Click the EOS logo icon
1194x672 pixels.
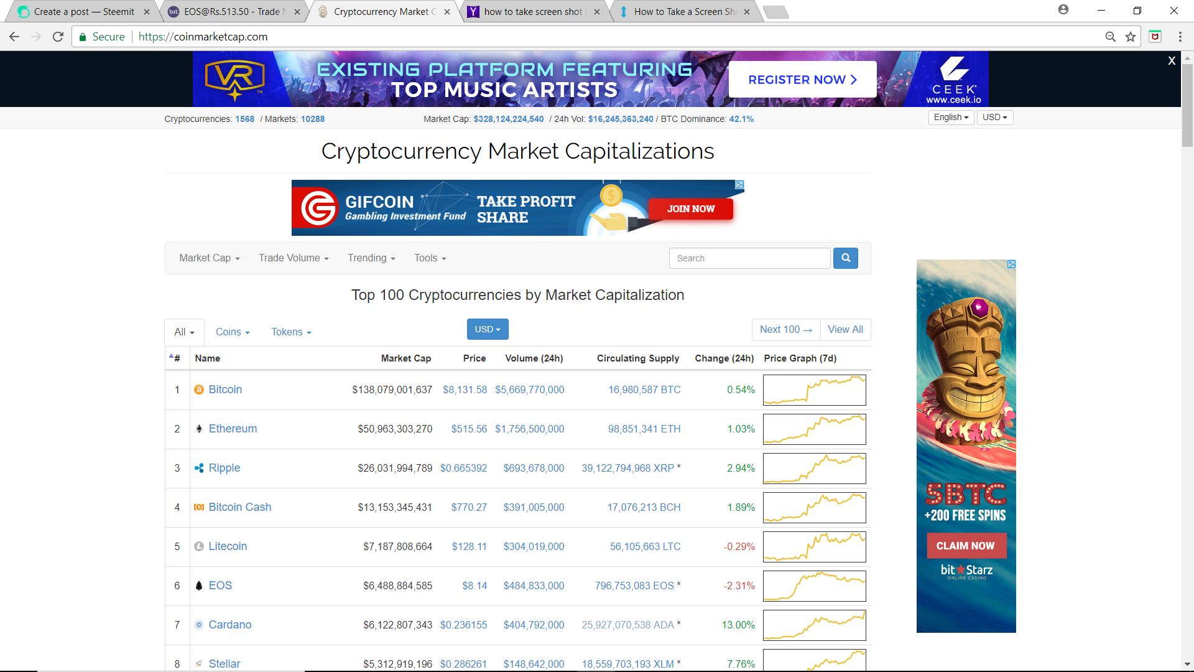pyautogui.click(x=199, y=586)
